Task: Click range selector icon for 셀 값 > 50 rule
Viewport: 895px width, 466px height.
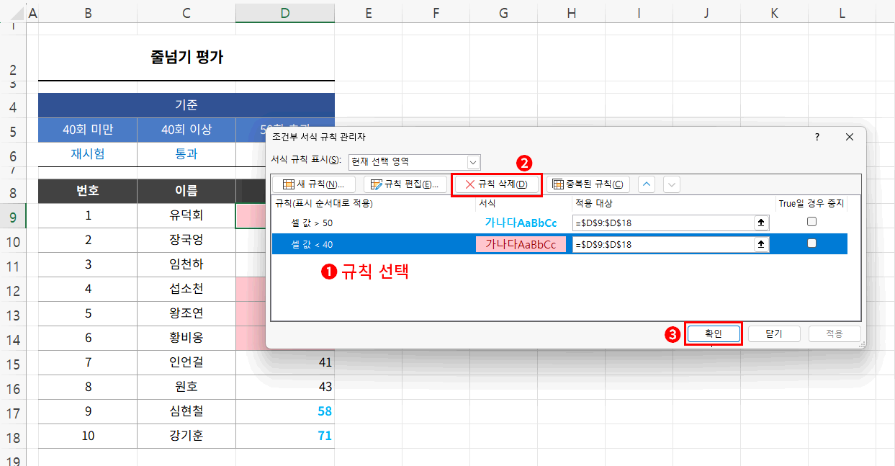Action: click(x=761, y=223)
